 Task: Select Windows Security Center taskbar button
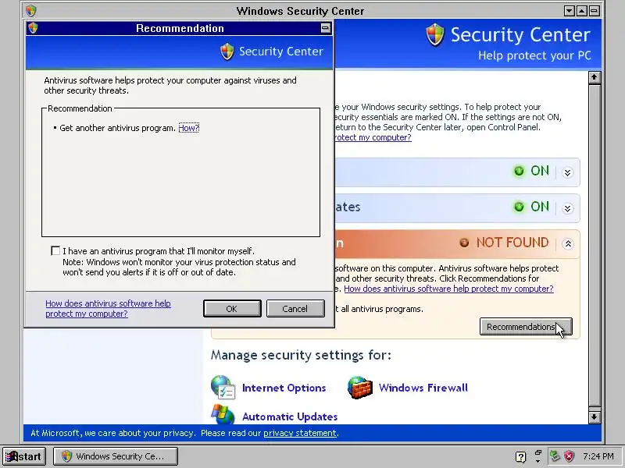(116, 456)
